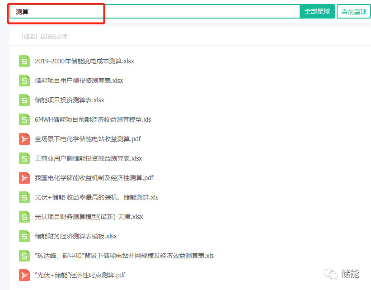This screenshot has width=371, height=290.
Task: Click spreadsheet icon for 2019-2030年储能度电成本测算.xlsx
Action: click(x=24, y=61)
